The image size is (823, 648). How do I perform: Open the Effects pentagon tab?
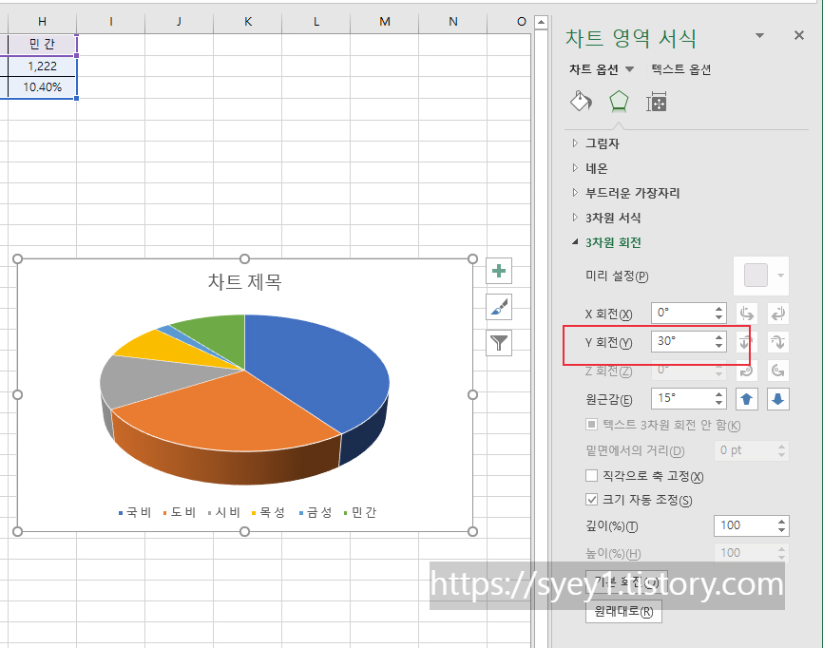click(x=619, y=102)
